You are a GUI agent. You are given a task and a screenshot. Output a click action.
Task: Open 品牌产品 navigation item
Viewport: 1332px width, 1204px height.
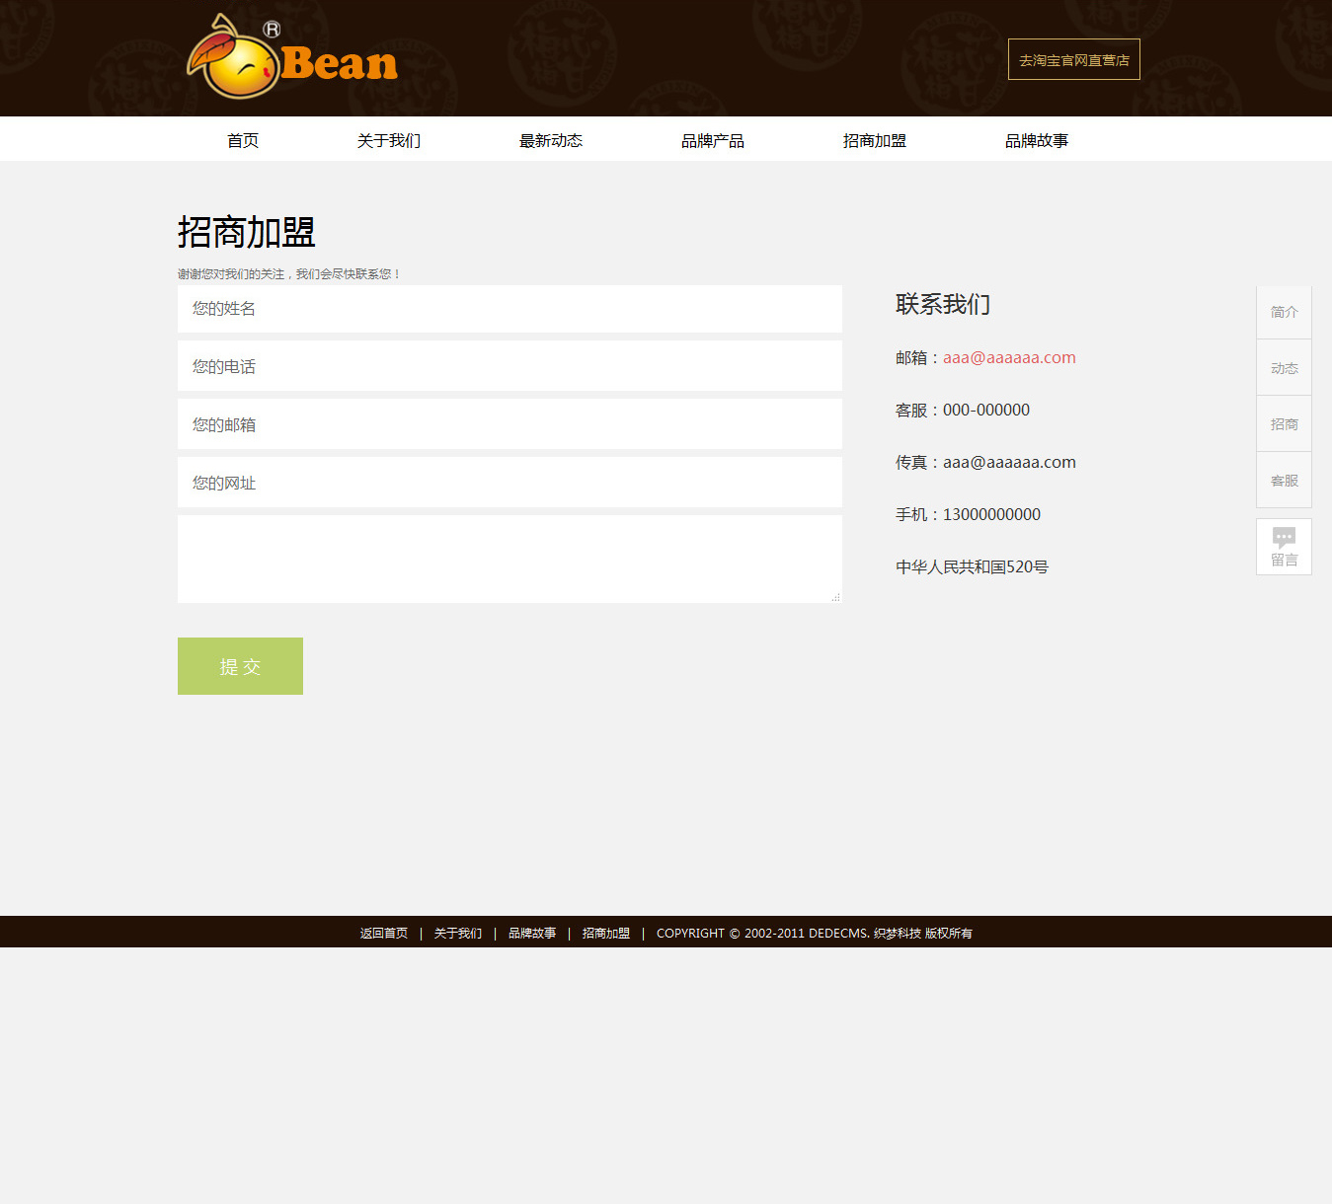click(713, 141)
